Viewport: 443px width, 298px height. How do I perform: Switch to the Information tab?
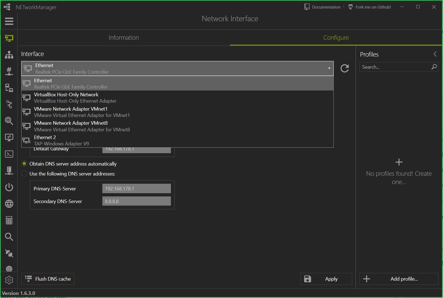pos(124,38)
